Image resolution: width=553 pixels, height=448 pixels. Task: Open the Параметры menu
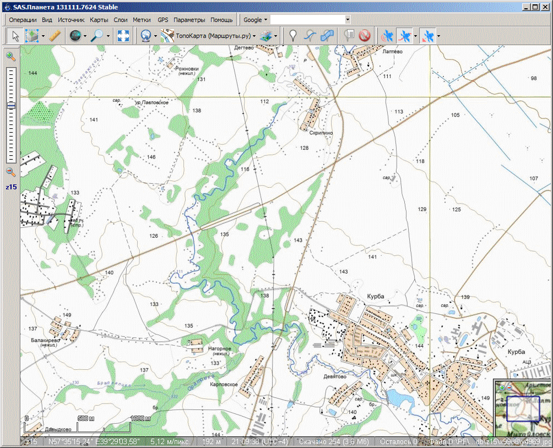click(x=189, y=20)
